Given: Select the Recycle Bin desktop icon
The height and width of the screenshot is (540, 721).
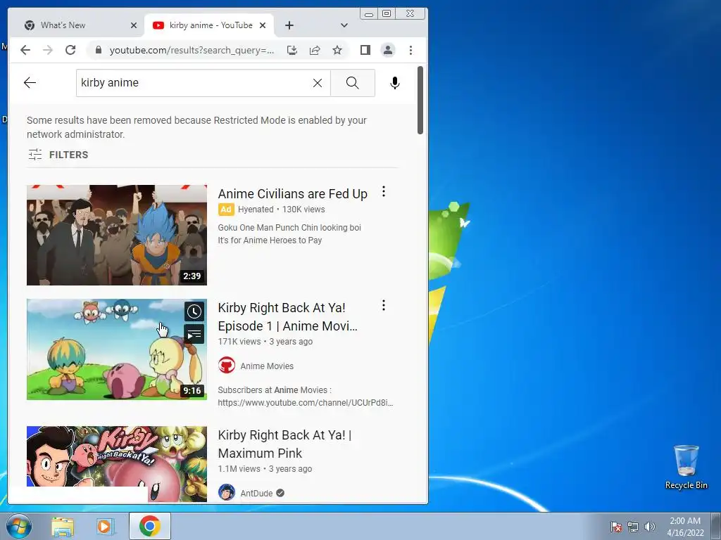Looking at the screenshot, I should [x=686, y=467].
